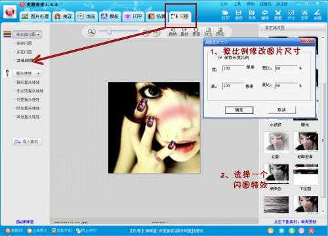Click the Save As (另存) icon

coord(252,12)
